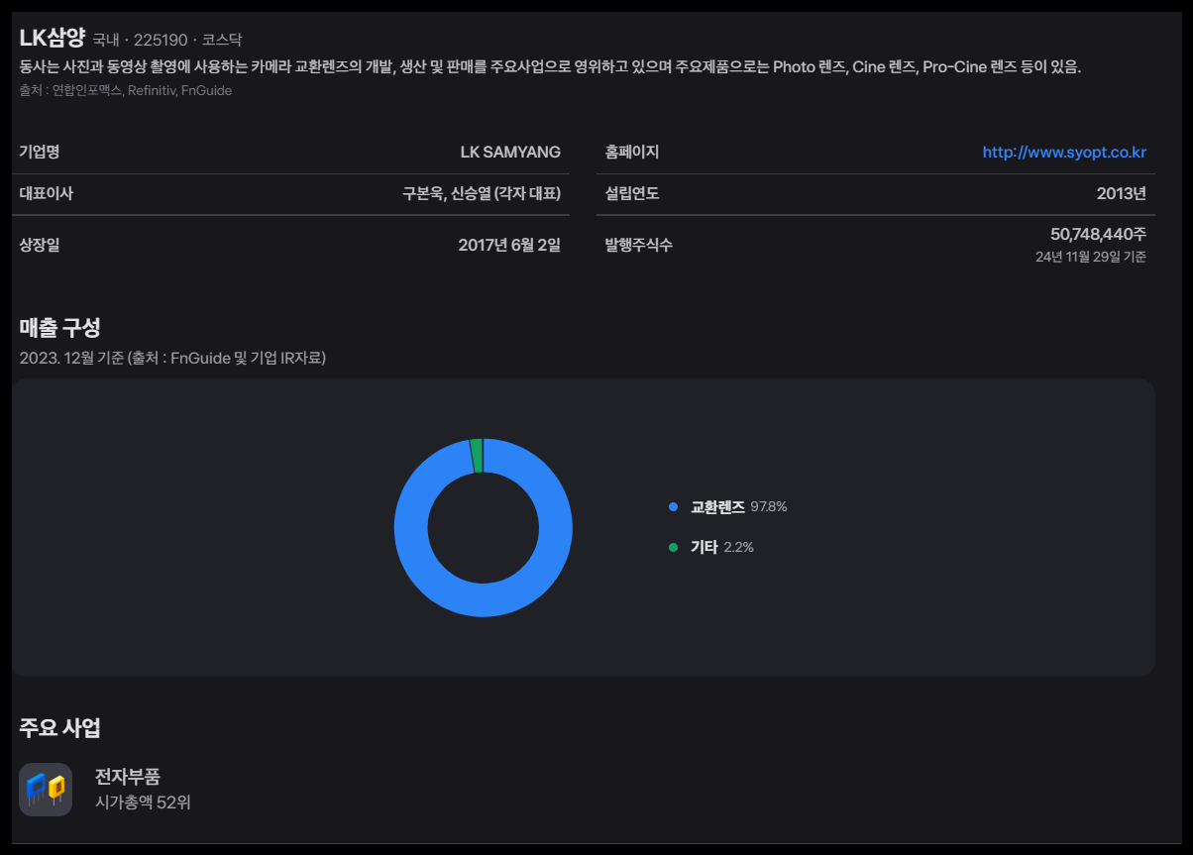Open the 전자부품 sector icon
Image resolution: width=1193 pixels, height=855 pixels.
pyautogui.click(x=46, y=790)
